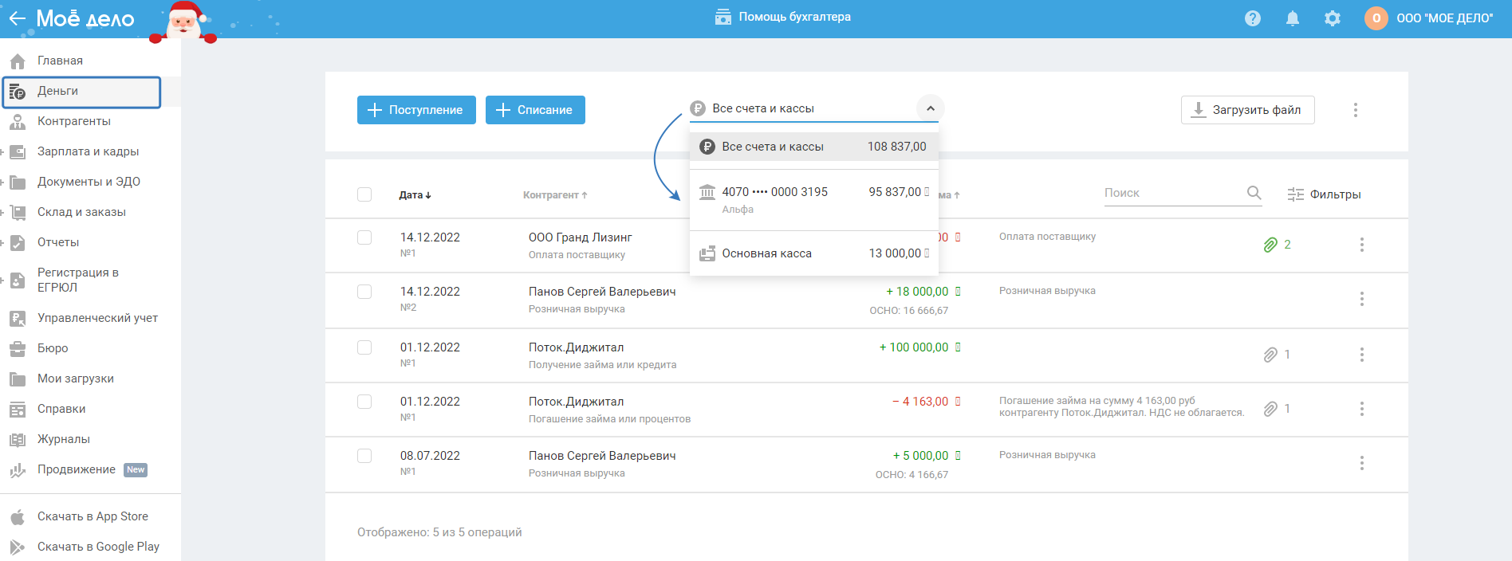Select checkbox for 08.07.2022 operation

click(364, 456)
